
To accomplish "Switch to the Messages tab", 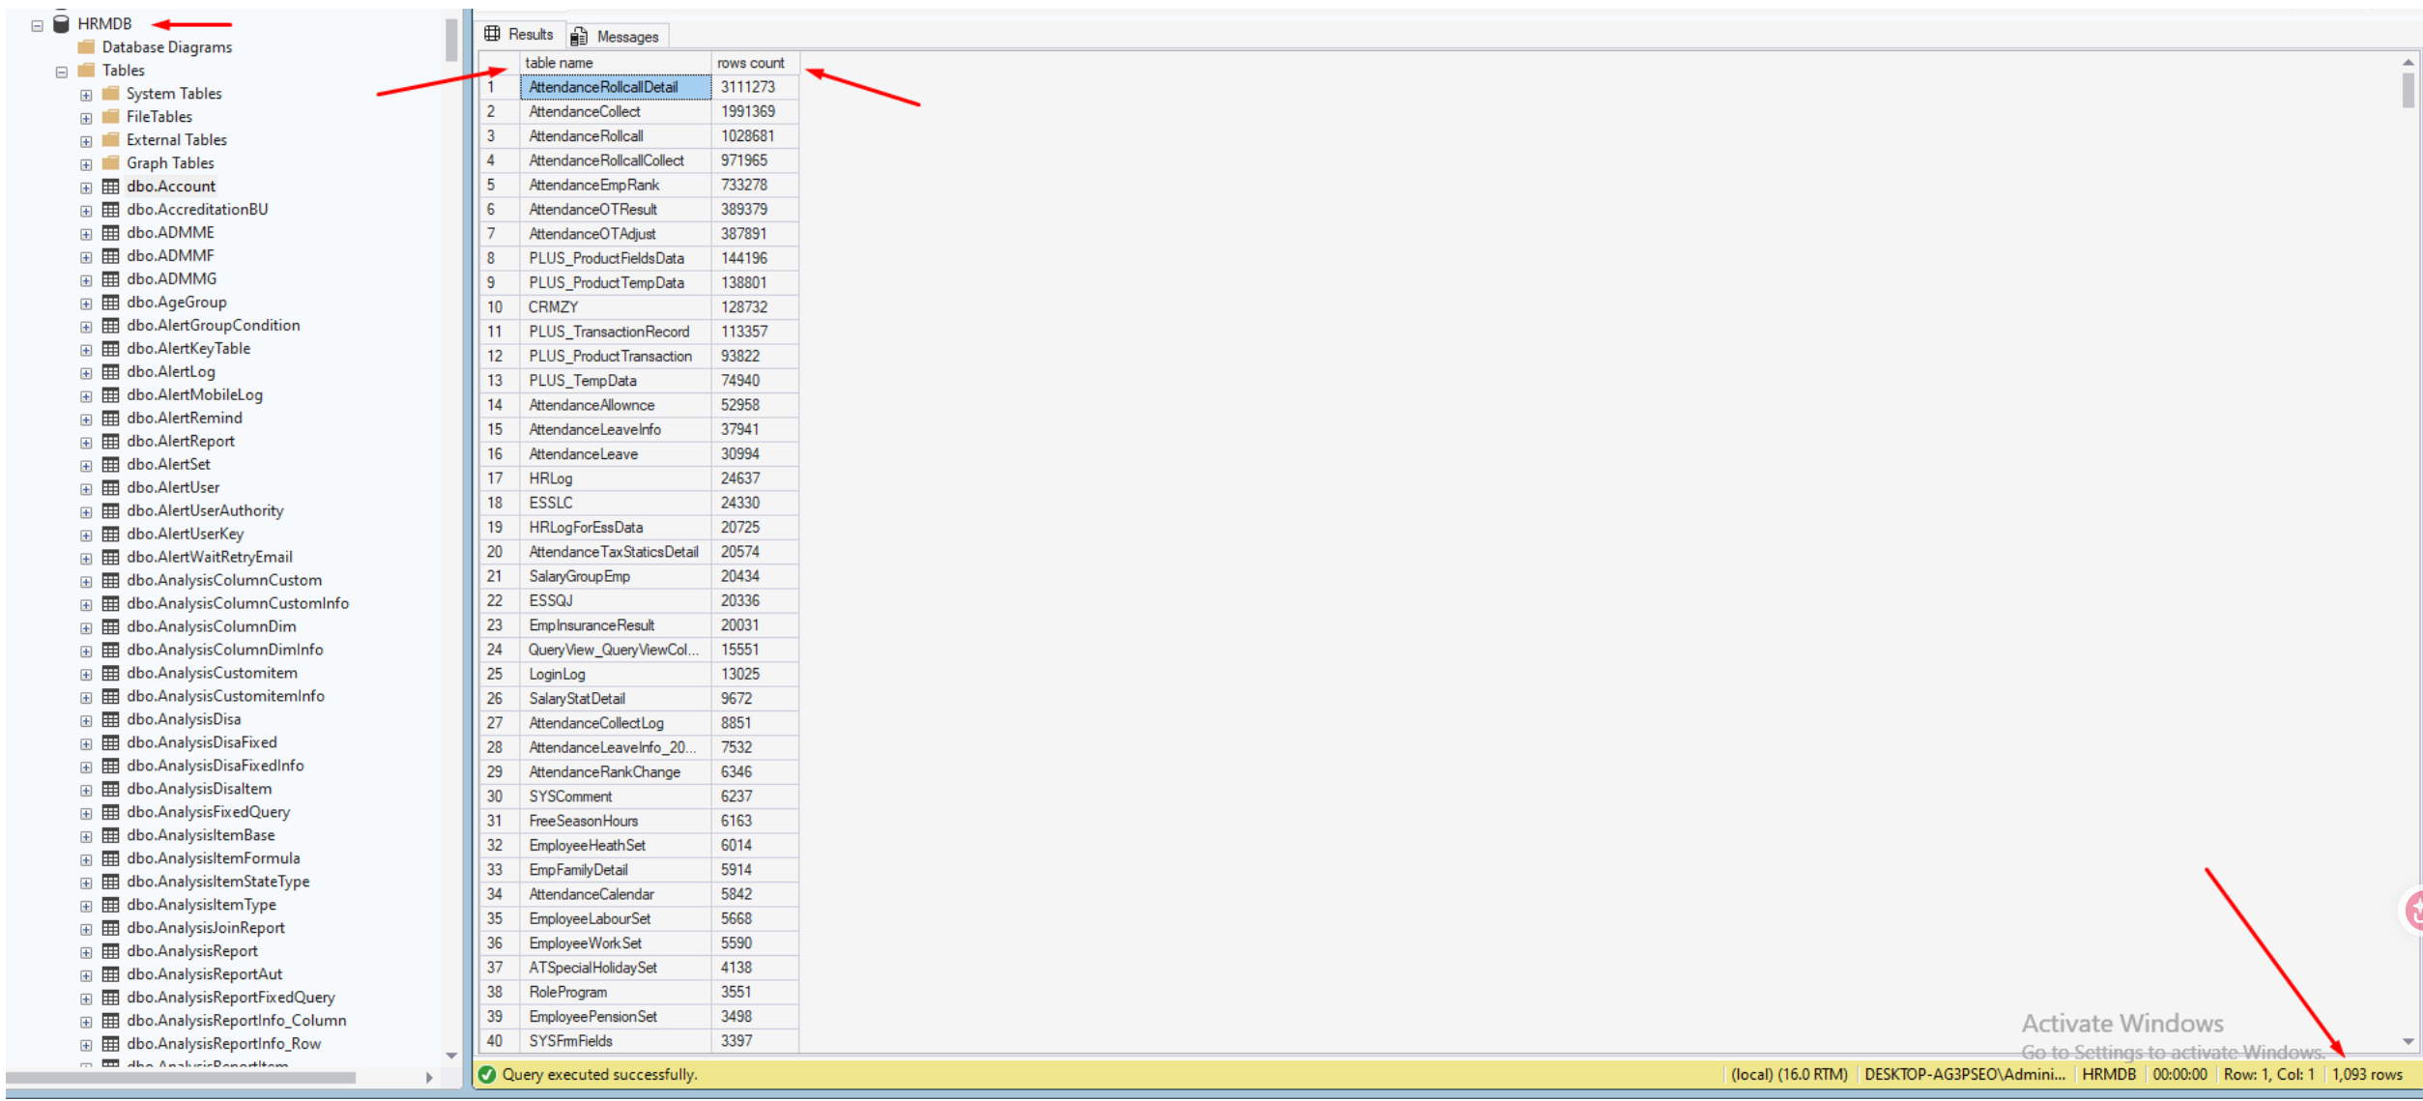I will [616, 37].
